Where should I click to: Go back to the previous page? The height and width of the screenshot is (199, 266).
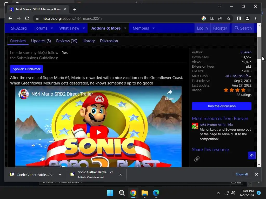pos(10,18)
